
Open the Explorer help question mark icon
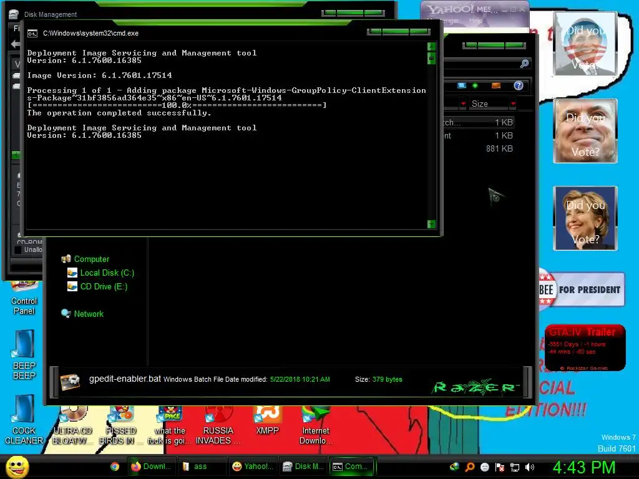[519, 85]
